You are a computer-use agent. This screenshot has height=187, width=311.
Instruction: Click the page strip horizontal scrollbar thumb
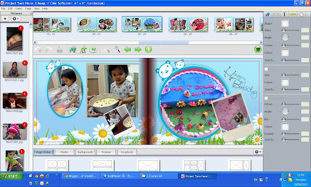point(164,42)
